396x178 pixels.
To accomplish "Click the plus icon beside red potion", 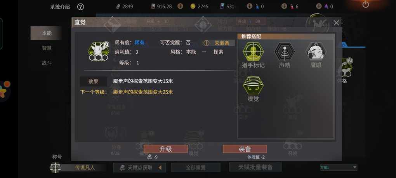I will coord(284,6).
